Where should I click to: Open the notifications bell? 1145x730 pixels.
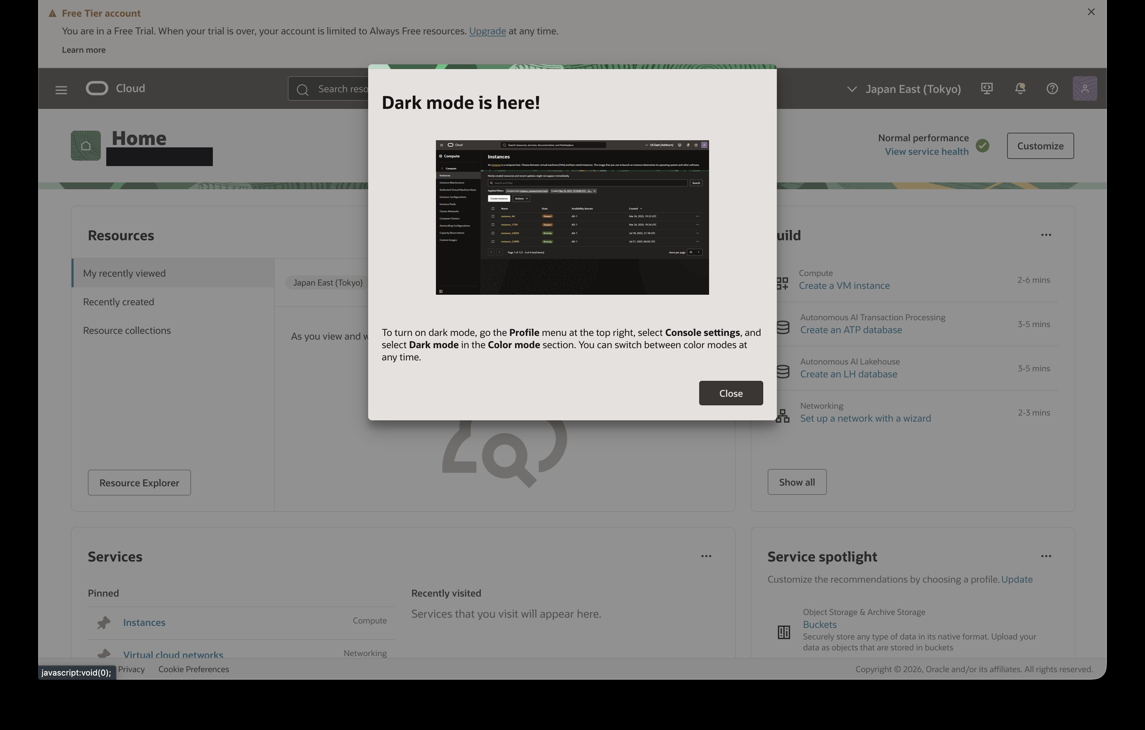pos(1020,88)
